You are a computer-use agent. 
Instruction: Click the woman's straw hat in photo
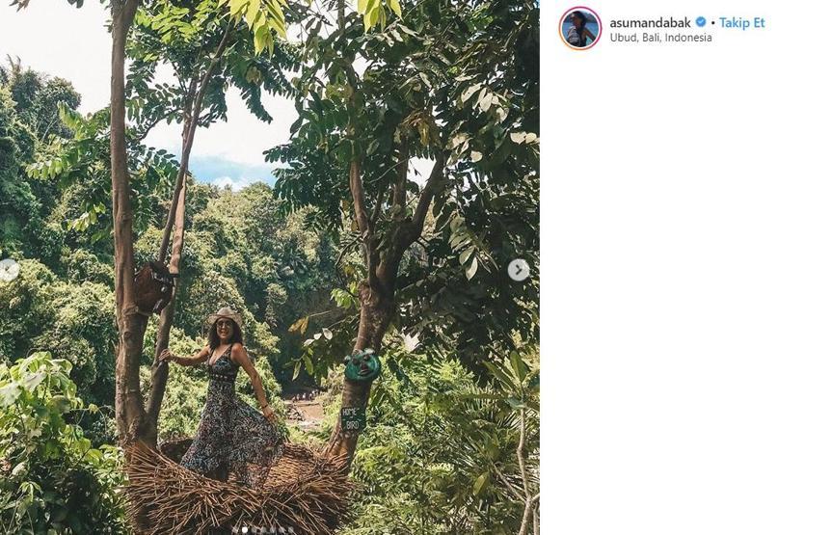(225, 315)
